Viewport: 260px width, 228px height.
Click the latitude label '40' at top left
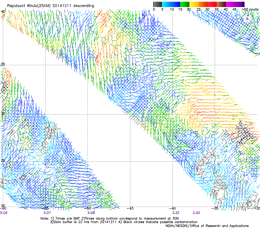click(3, 12)
